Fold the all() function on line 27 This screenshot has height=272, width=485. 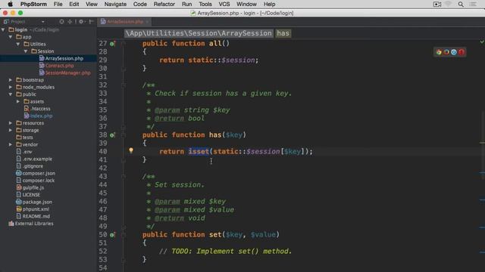pos(124,44)
